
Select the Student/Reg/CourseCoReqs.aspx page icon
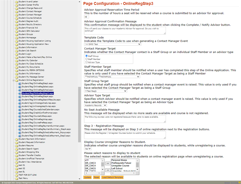tap(19, 116)
